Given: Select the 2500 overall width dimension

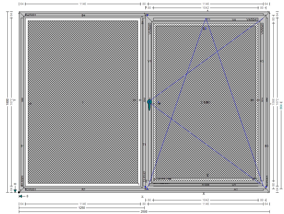Looking at the screenshot, I should coord(144,212).
